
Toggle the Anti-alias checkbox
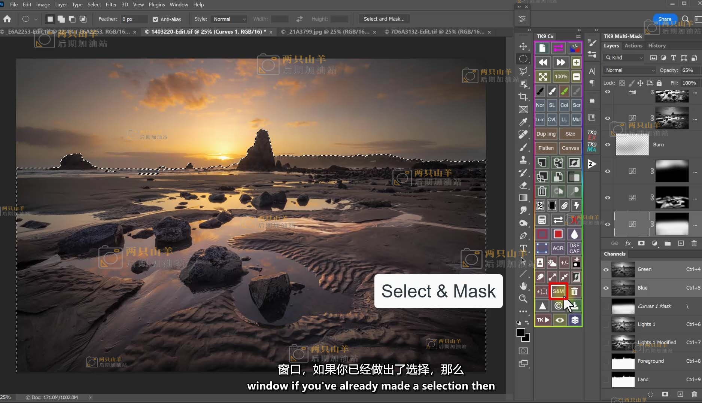155,19
